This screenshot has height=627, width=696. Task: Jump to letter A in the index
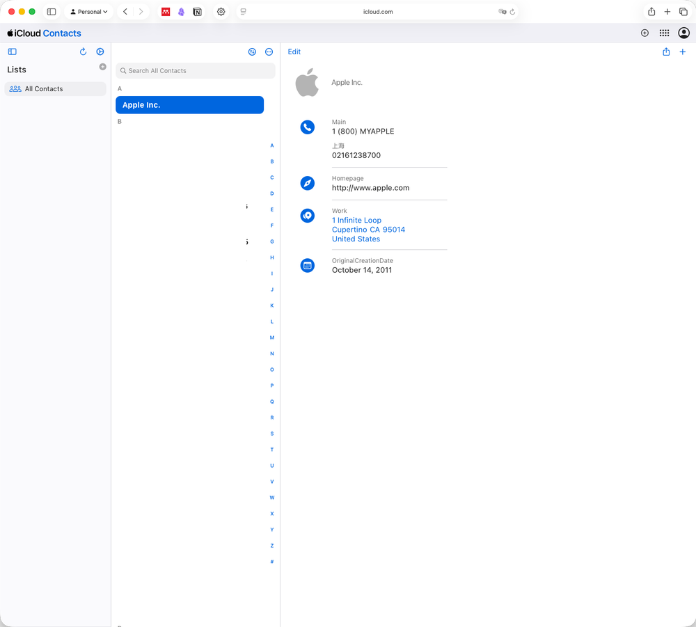272,145
